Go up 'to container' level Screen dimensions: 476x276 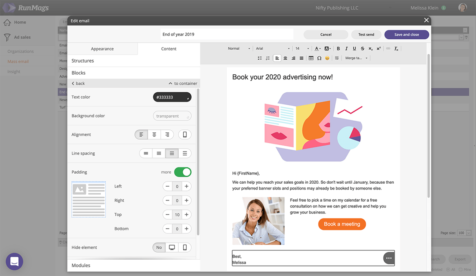pyautogui.click(x=183, y=84)
